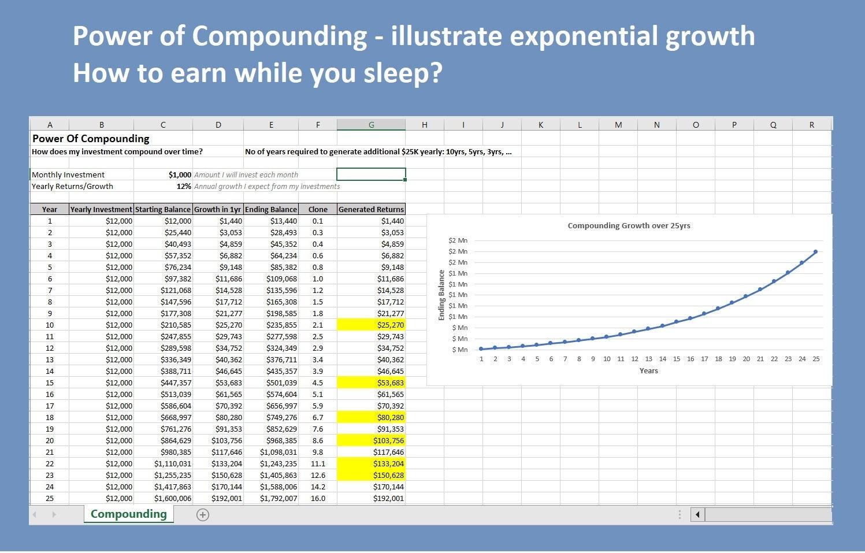Click the Years axis label
Viewport: 865px width, 553px height.
pos(648,370)
